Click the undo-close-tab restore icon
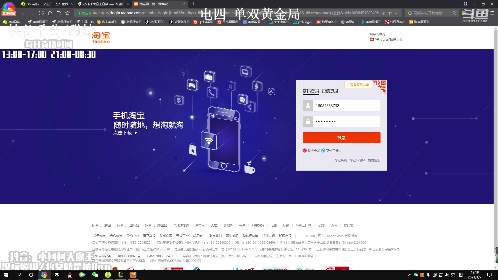 [x=59, y=13]
